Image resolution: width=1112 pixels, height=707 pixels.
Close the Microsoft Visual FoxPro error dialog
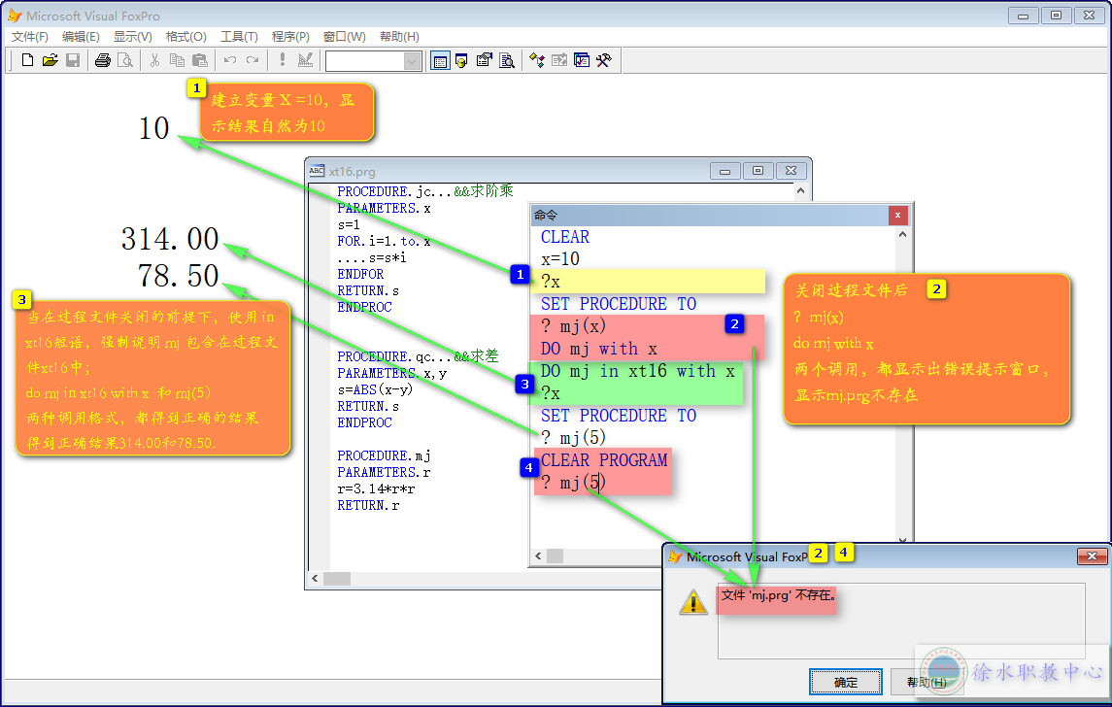pos(1093,556)
